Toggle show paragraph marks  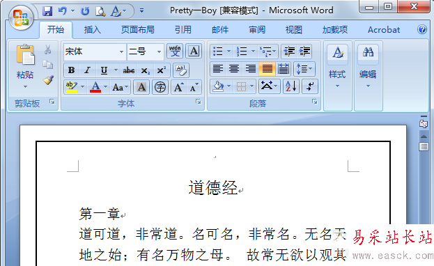310,86
